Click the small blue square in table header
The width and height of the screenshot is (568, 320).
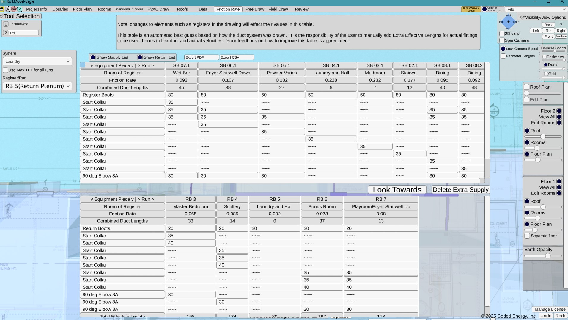pos(83,65)
